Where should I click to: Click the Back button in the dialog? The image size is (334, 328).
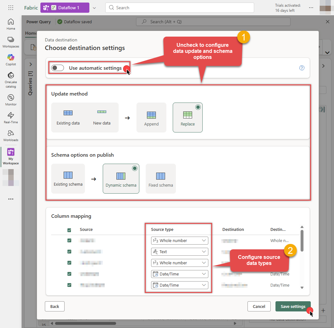pyautogui.click(x=54, y=306)
